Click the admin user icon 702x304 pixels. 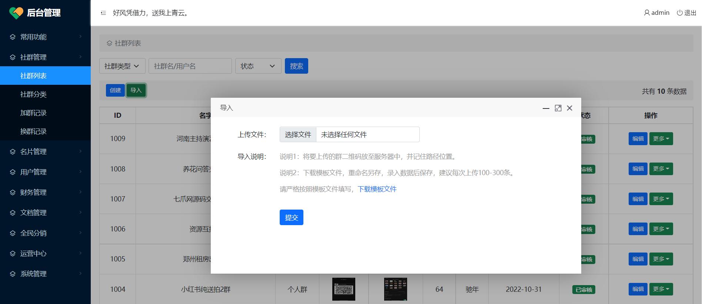[647, 13]
